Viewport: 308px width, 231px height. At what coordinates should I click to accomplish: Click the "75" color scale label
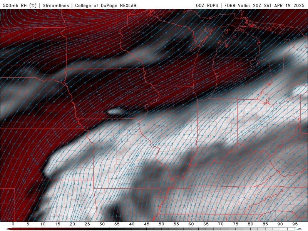236,224
